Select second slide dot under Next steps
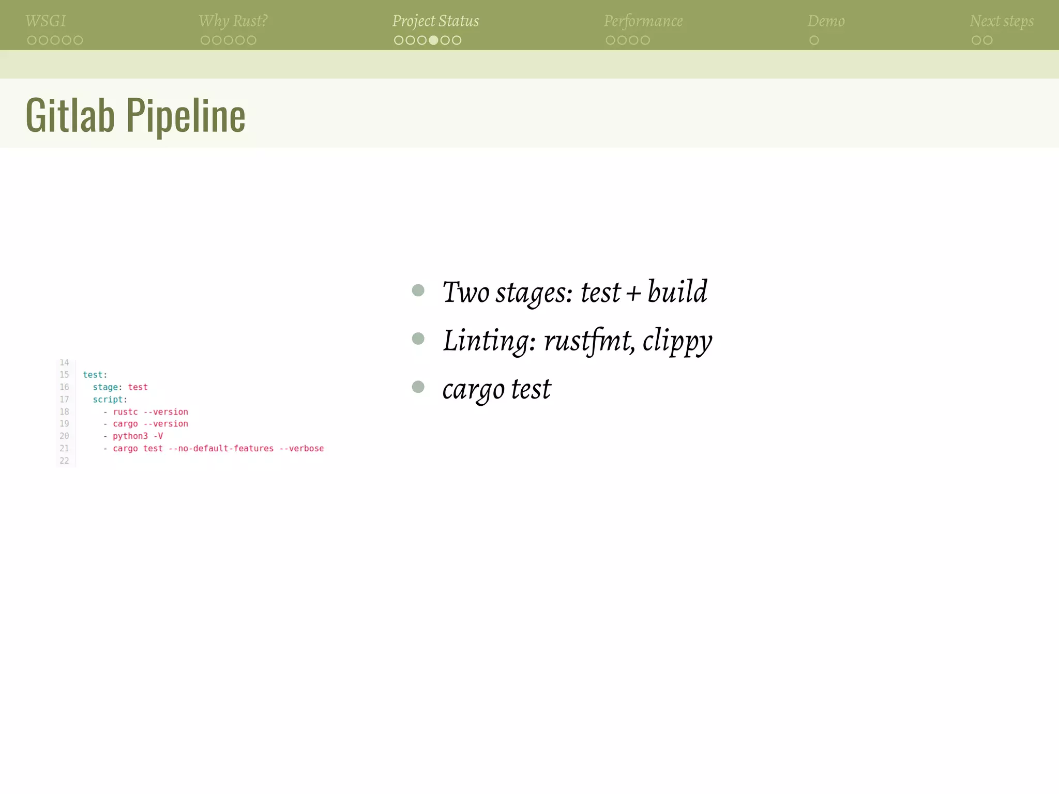The image size is (1059, 794). click(x=988, y=40)
